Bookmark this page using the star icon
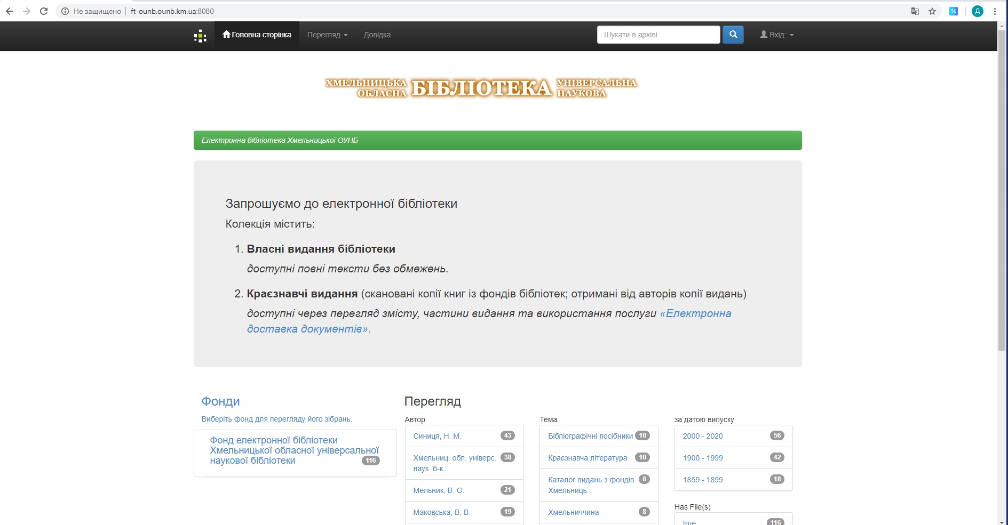 [x=932, y=11]
